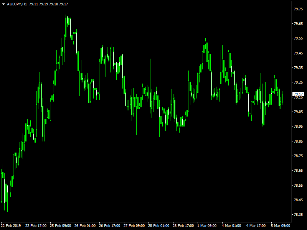The image size is (307, 230).
Task: Click the 78.95 price axis label
Action: point(299,127)
